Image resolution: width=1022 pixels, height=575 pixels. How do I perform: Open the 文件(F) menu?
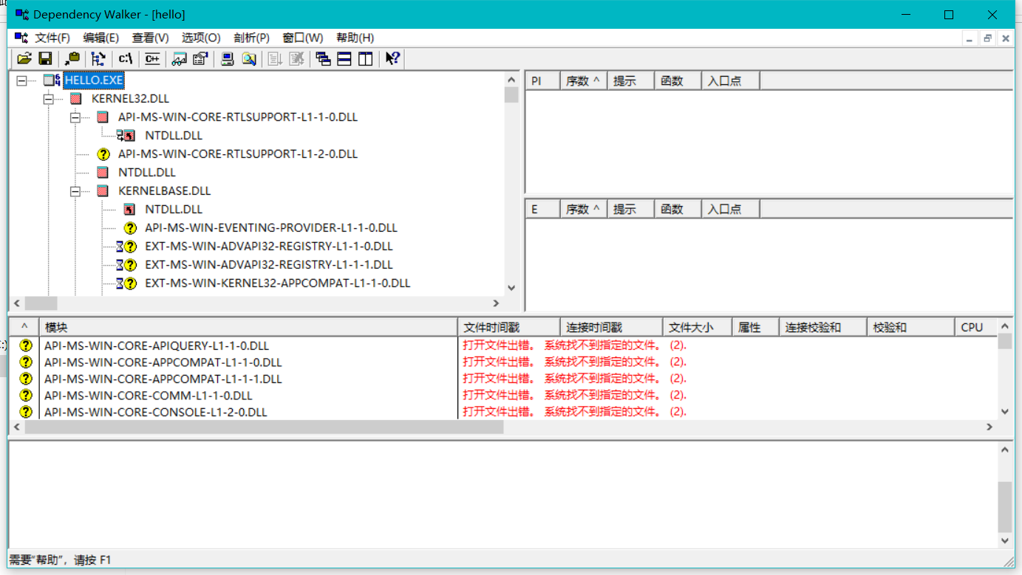[x=52, y=38]
